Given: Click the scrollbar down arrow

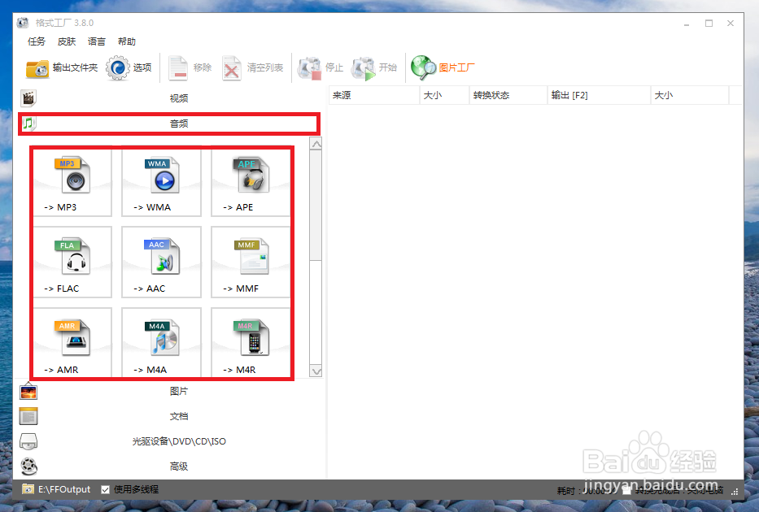Looking at the screenshot, I should 316,371.
